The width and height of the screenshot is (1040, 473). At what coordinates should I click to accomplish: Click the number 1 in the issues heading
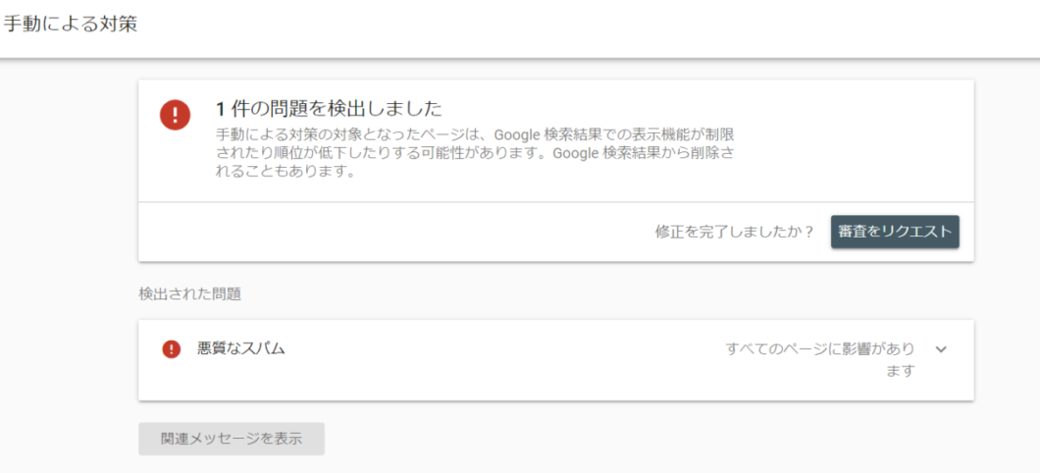[x=221, y=109]
